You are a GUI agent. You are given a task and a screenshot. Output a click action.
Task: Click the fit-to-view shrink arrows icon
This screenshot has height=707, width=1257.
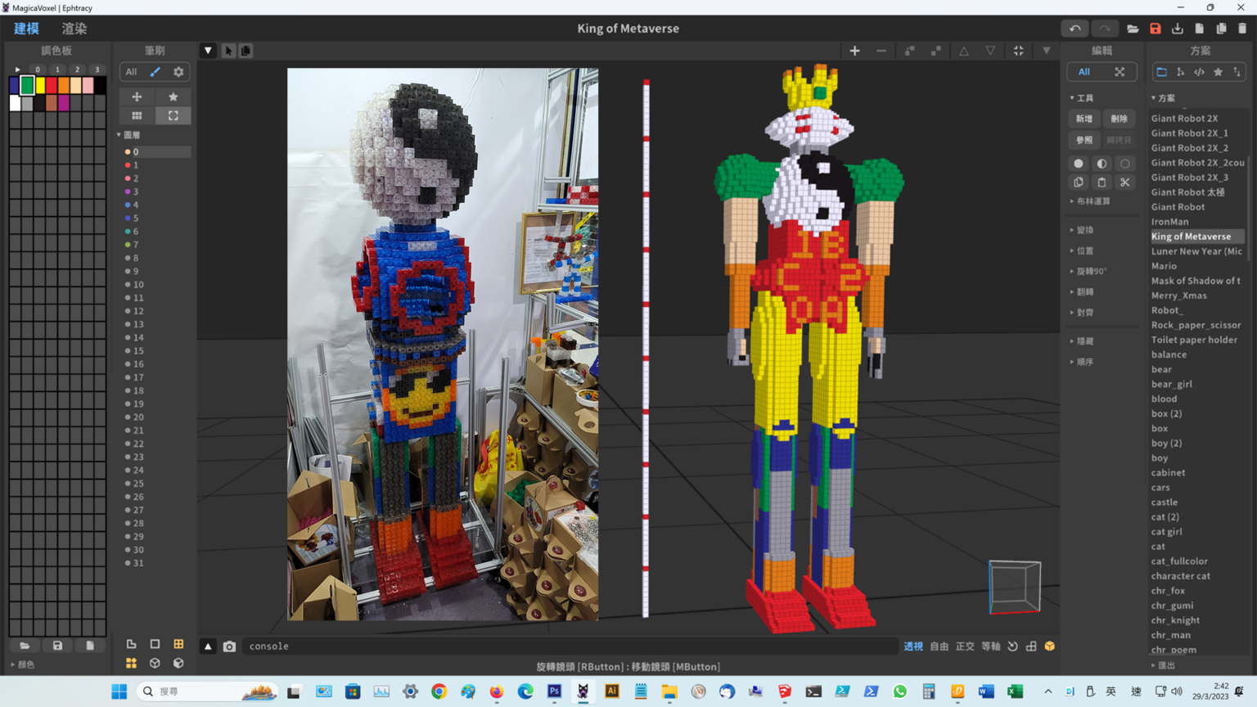(1019, 51)
